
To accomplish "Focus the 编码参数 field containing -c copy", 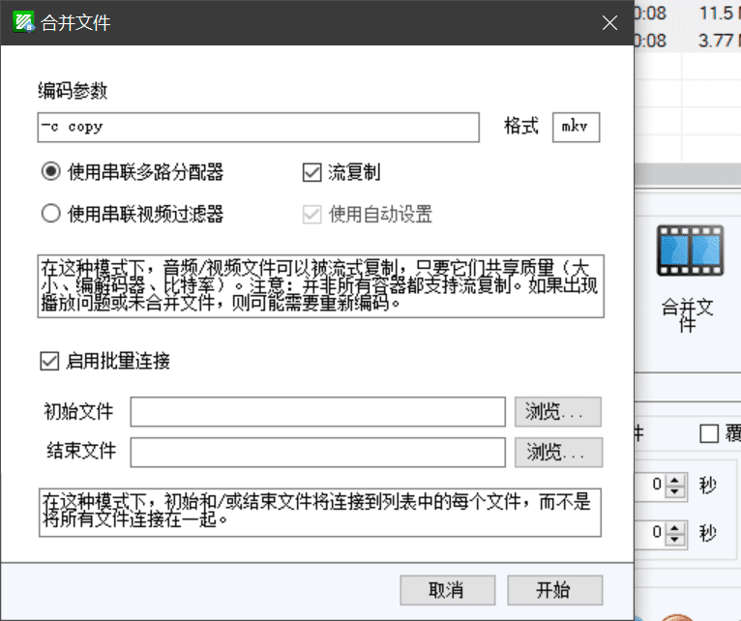I will tap(257, 127).
